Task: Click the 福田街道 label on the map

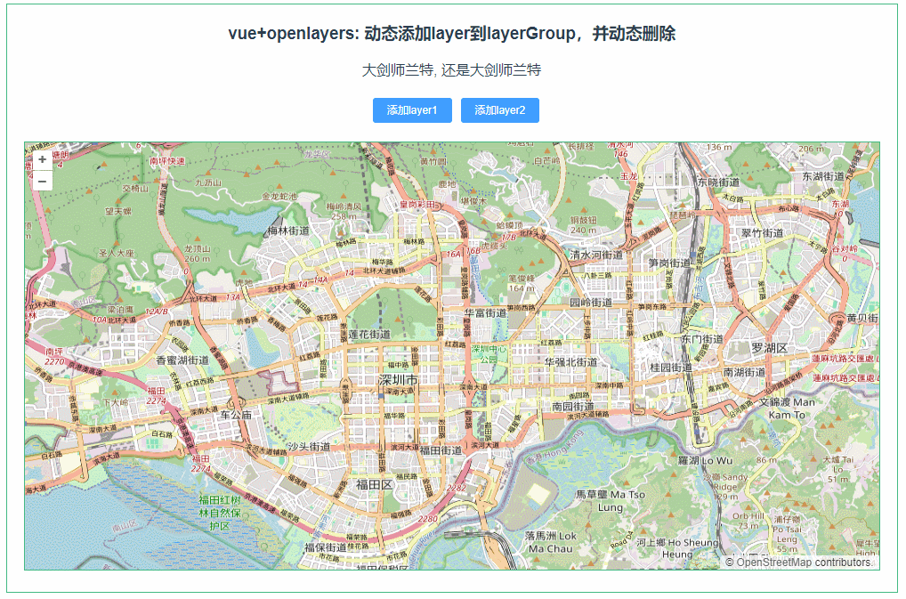Action: pos(441,450)
